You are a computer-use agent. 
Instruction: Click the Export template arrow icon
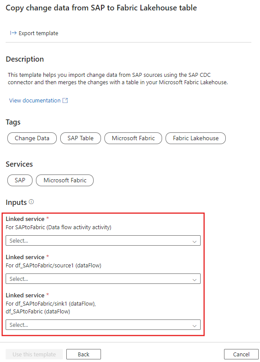13,33
